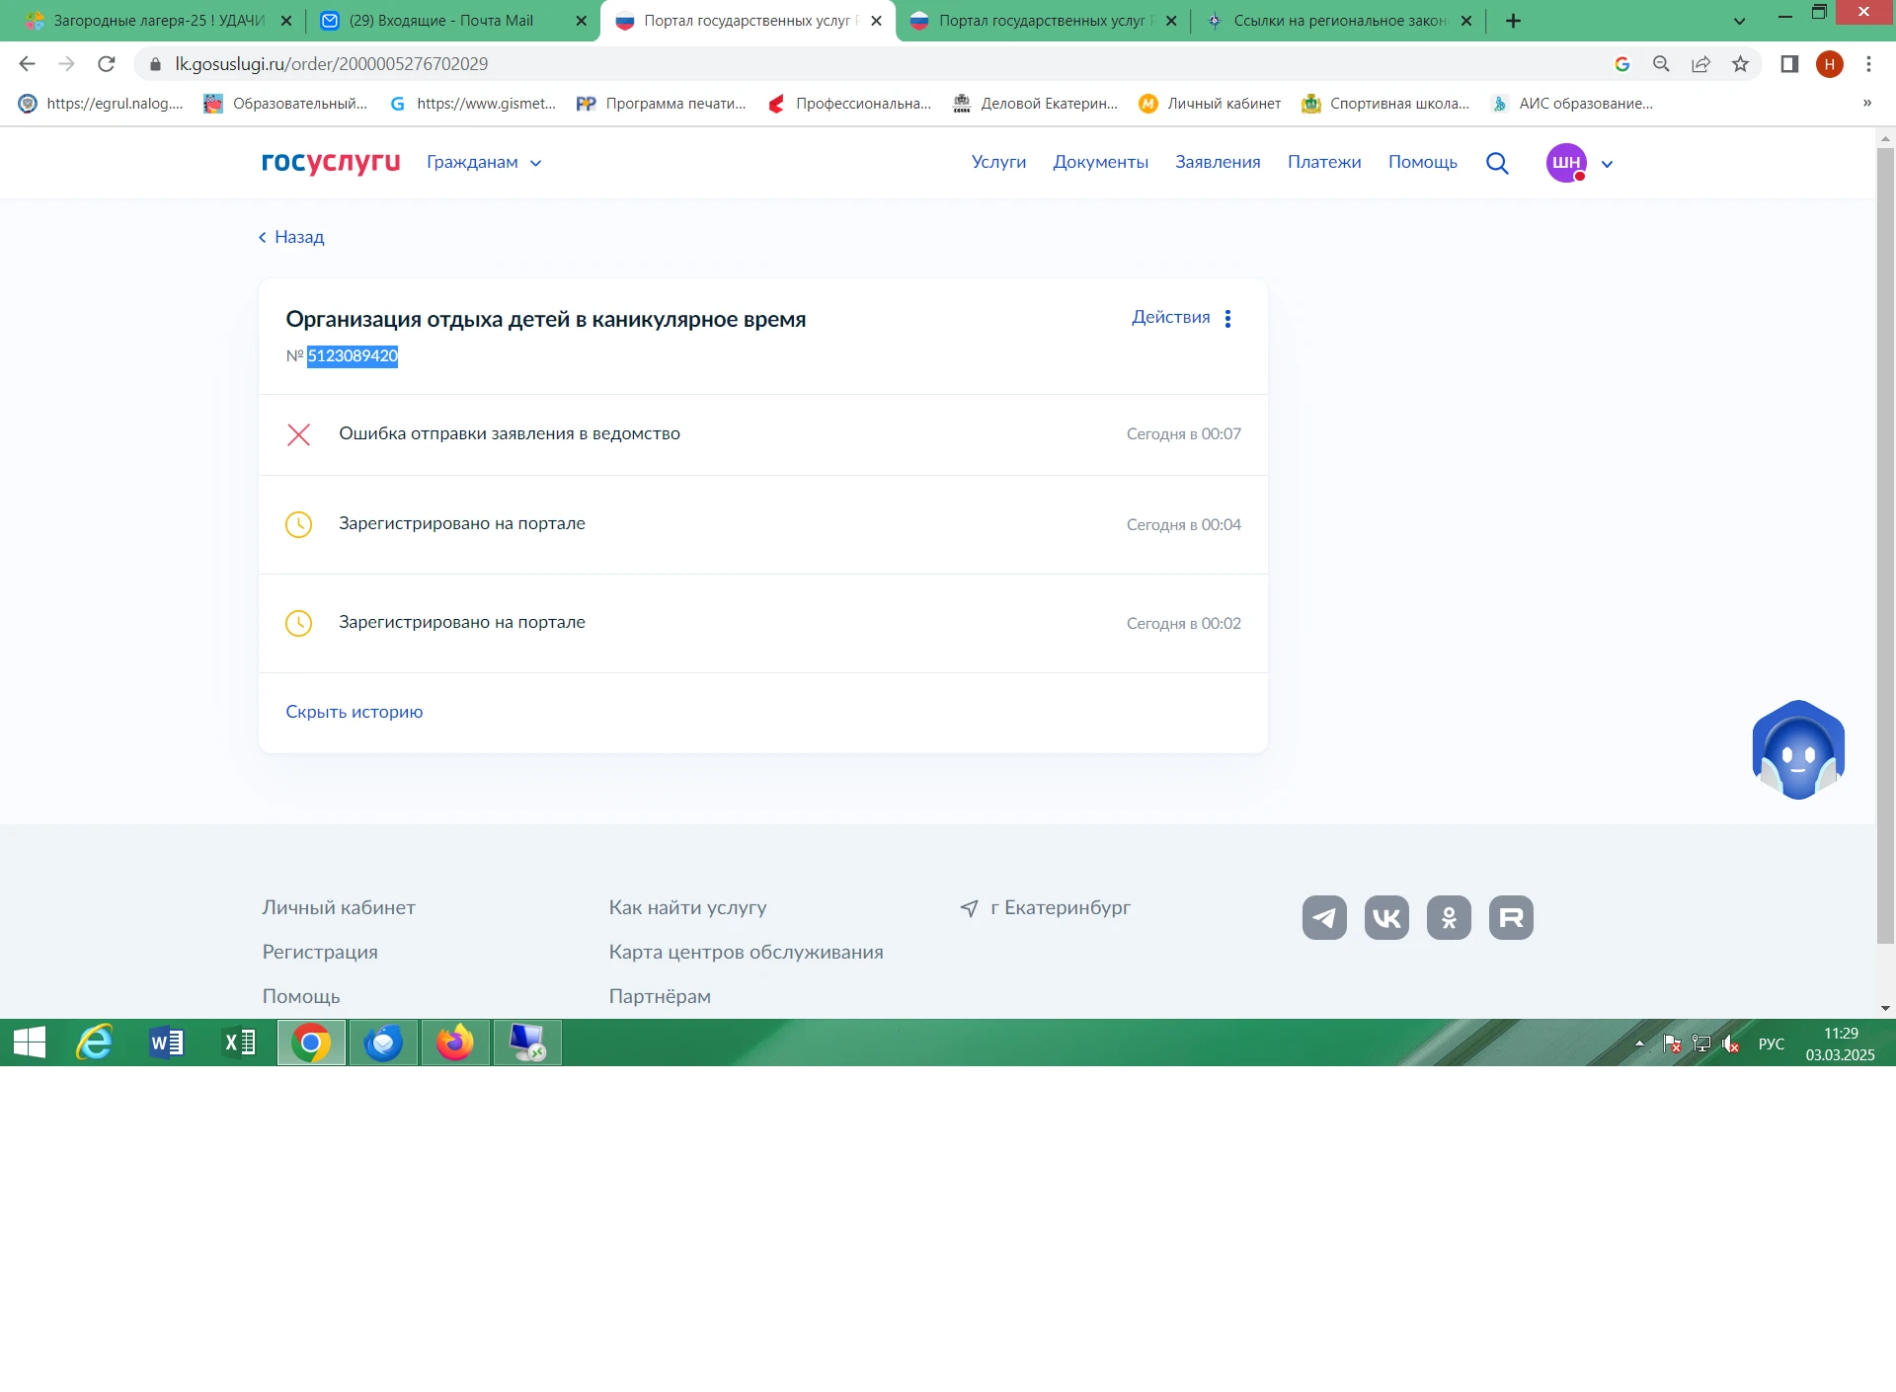Click the Odnoklassniki social icon
This screenshot has width=1896, height=1392.
point(1449,918)
